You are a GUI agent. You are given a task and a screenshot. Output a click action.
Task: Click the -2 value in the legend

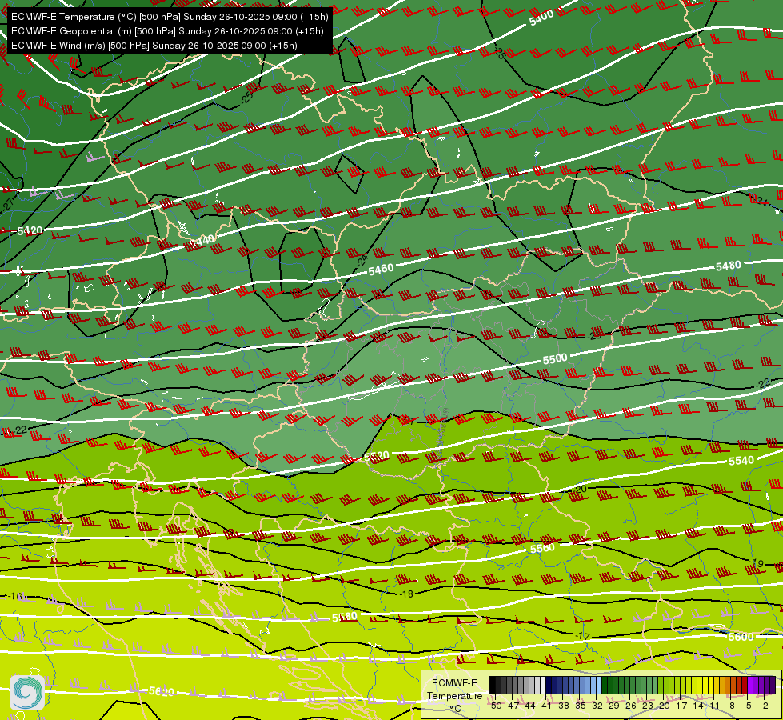764,706
